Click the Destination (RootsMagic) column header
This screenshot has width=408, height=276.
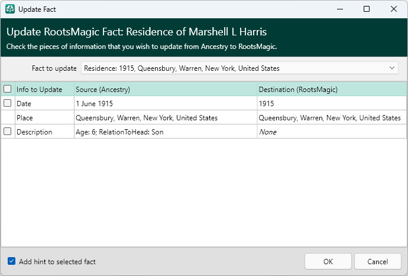[332, 90]
